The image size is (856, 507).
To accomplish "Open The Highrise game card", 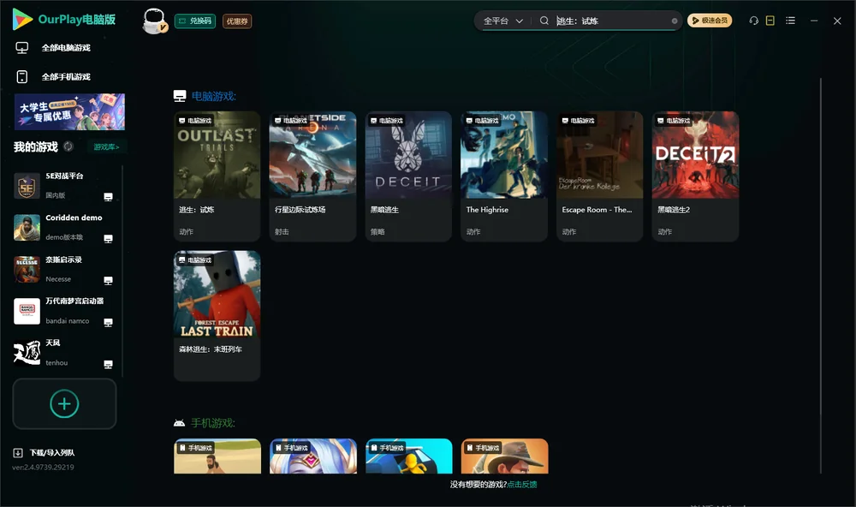I will pos(504,176).
